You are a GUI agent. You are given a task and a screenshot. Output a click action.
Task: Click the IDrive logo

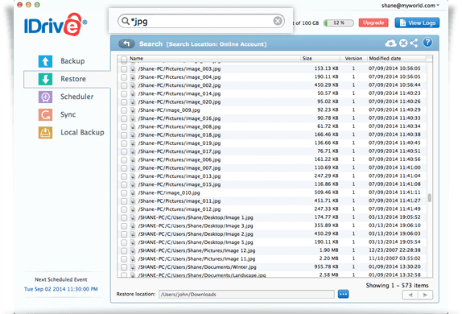pos(56,25)
